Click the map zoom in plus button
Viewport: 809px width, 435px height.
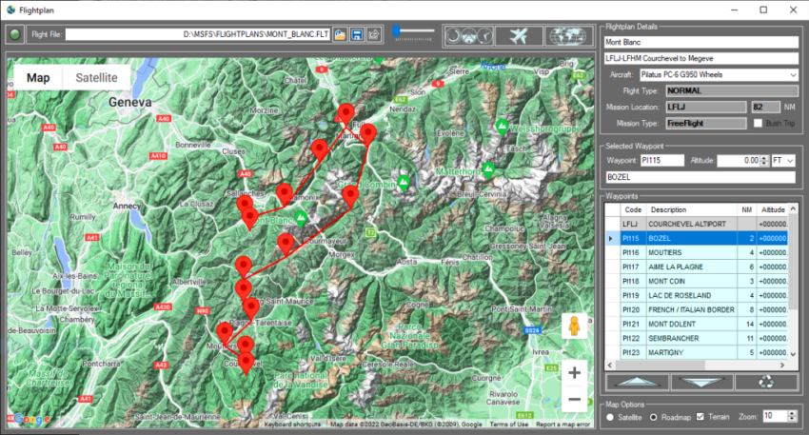[x=574, y=372]
